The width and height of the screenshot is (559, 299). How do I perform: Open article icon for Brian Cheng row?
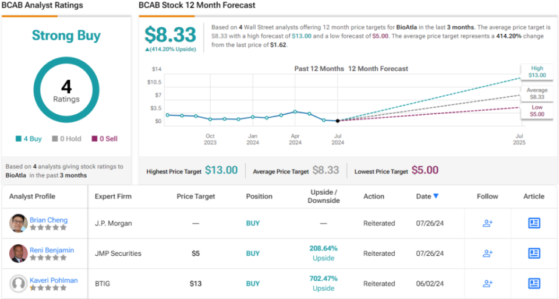coord(534,223)
